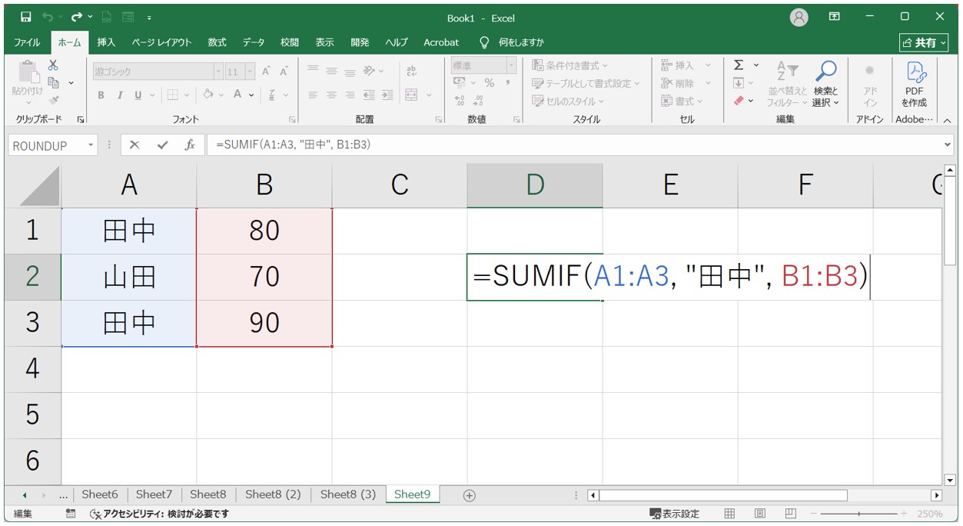This screenshot has width=963, height=526.
Task: Open the Clear dropdown arrow
Action: click(751, 101)
